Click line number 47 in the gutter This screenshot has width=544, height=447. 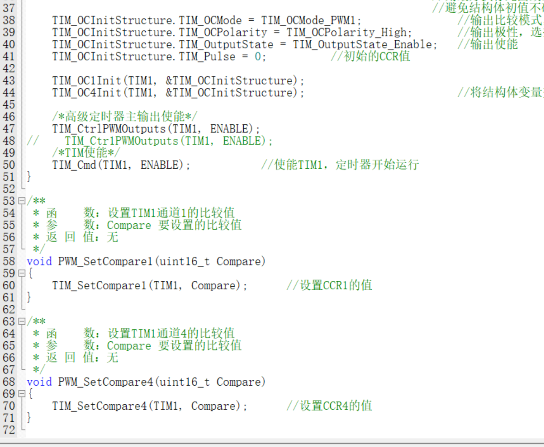pos(8,129)
